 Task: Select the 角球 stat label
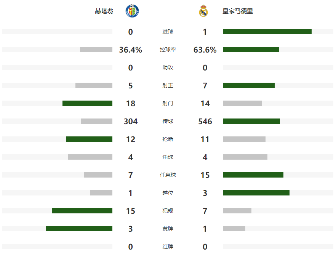coord(168,157)
